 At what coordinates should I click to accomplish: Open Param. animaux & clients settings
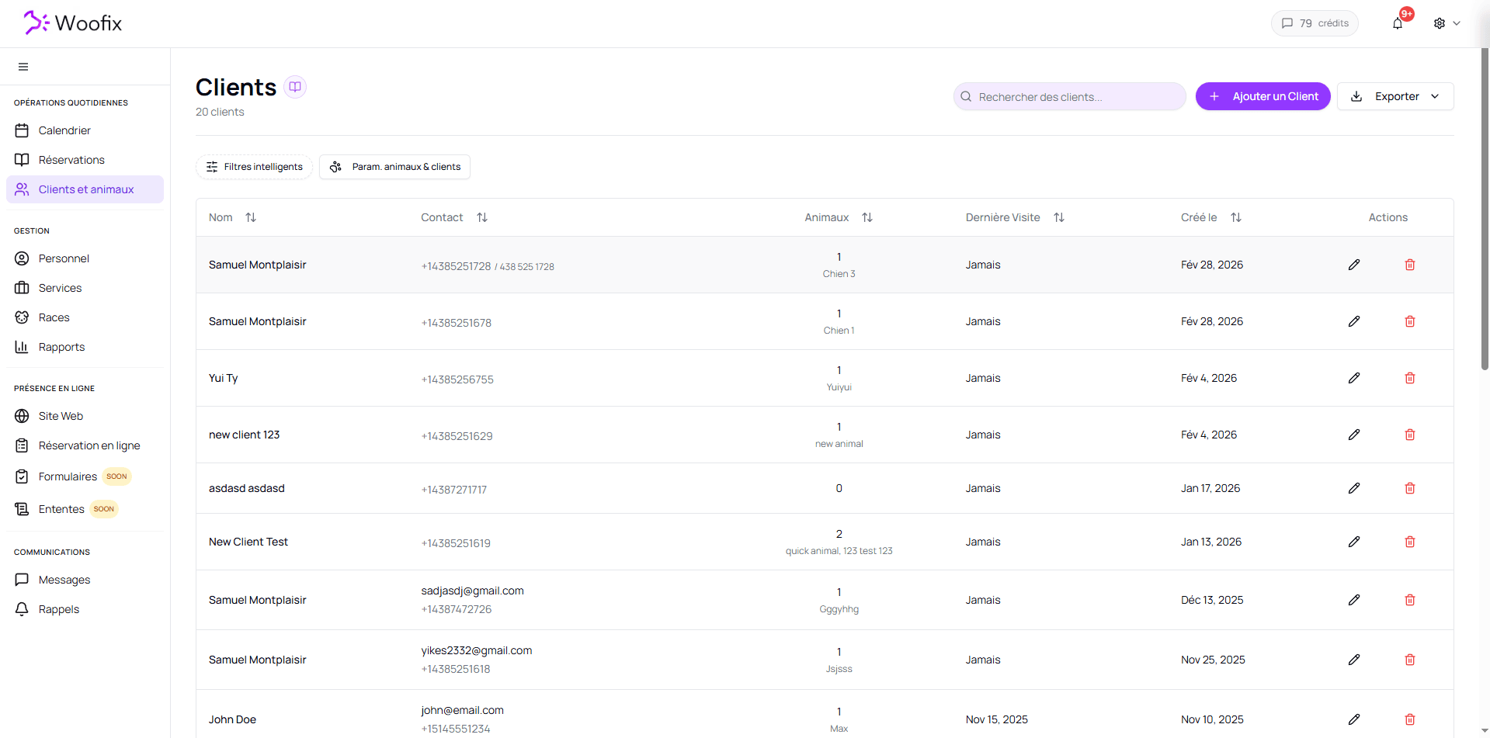click(x=394, y=167)
